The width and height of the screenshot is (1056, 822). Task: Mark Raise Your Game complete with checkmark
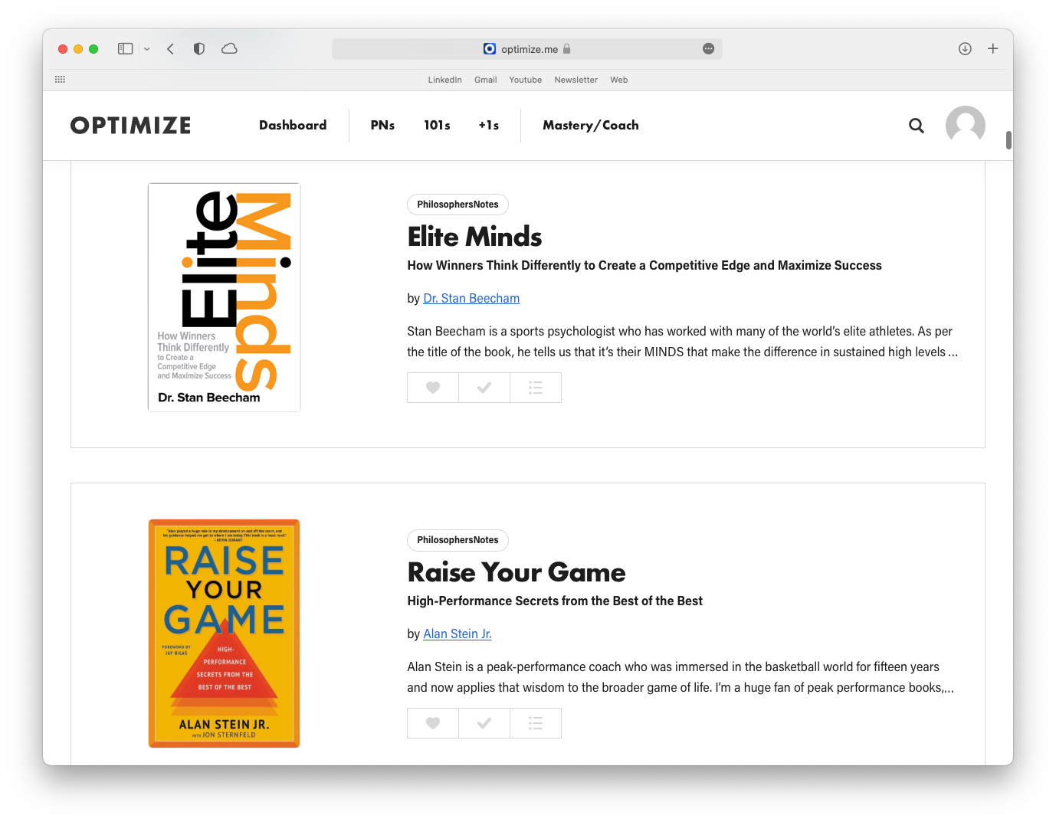(484, 723)
